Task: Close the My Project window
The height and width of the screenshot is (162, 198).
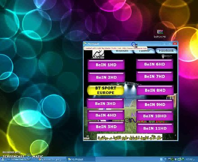Action: point(175,44)
